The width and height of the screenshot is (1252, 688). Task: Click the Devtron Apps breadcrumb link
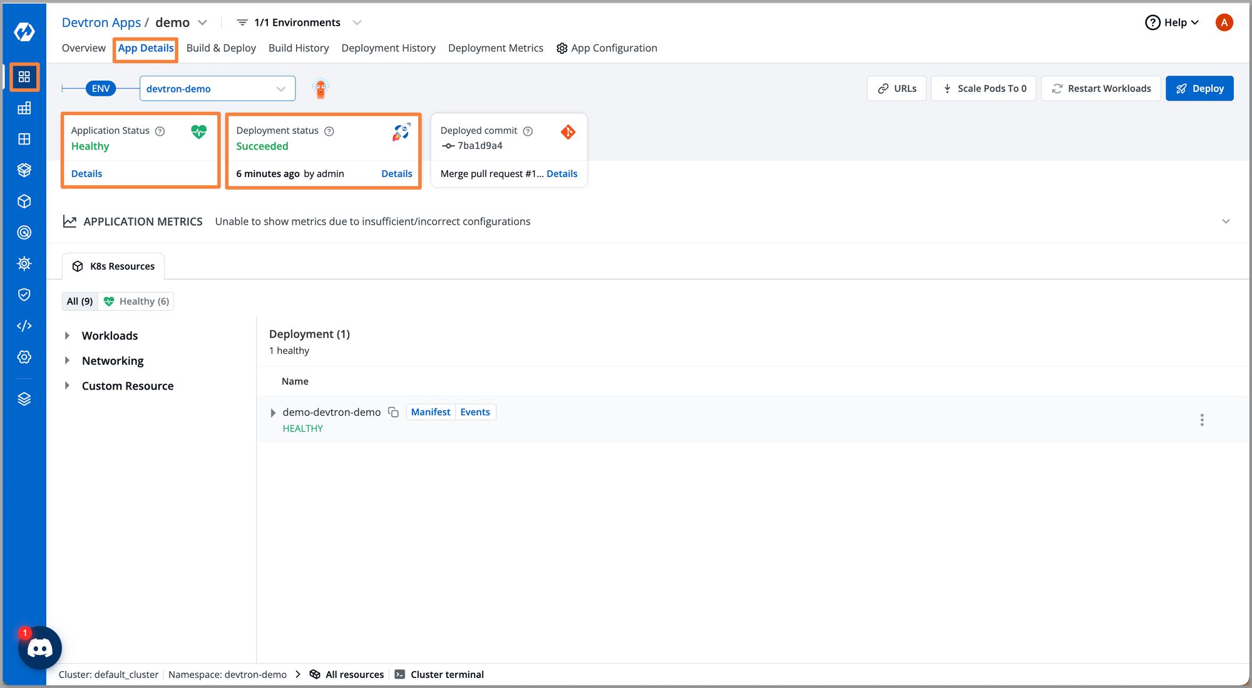tap(101, 23)
